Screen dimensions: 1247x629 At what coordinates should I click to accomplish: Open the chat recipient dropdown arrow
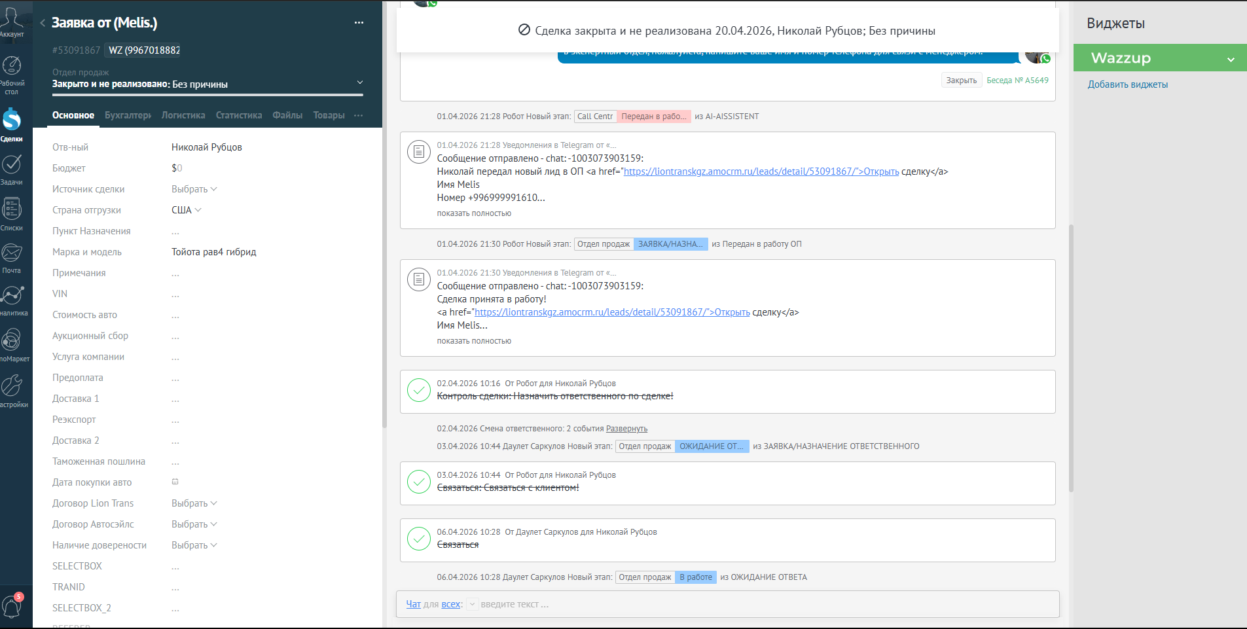pos(472,604)
